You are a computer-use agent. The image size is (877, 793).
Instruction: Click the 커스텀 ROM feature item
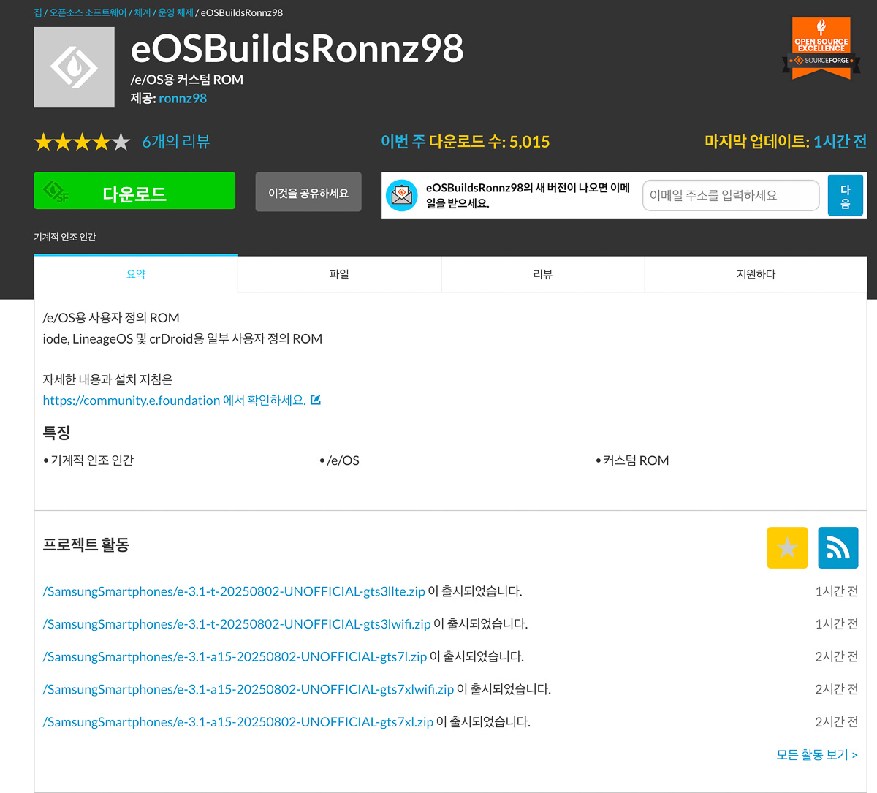[636, 460]
